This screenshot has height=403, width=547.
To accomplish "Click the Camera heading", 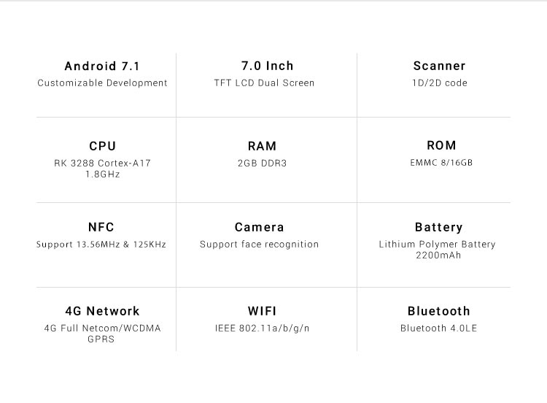I will 259,227.
